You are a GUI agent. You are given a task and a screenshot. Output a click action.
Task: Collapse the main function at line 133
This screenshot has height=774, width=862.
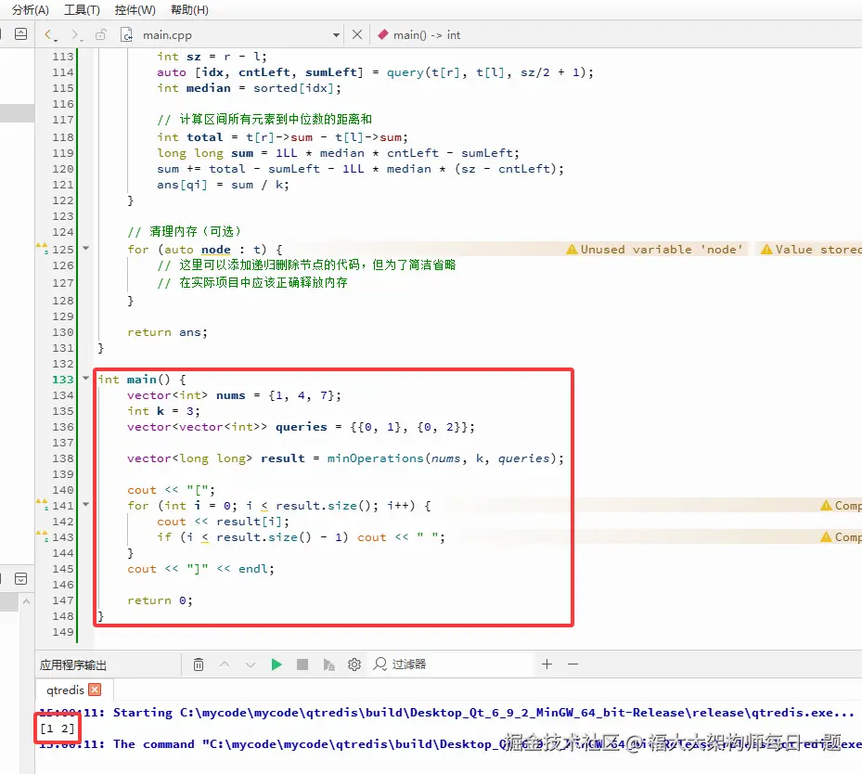(85, 379)
